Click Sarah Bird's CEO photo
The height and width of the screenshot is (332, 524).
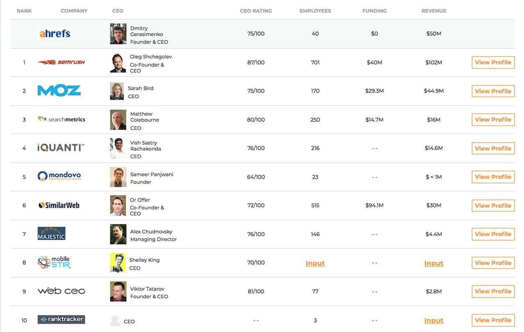pyautogui.click(x=117, y=91)
